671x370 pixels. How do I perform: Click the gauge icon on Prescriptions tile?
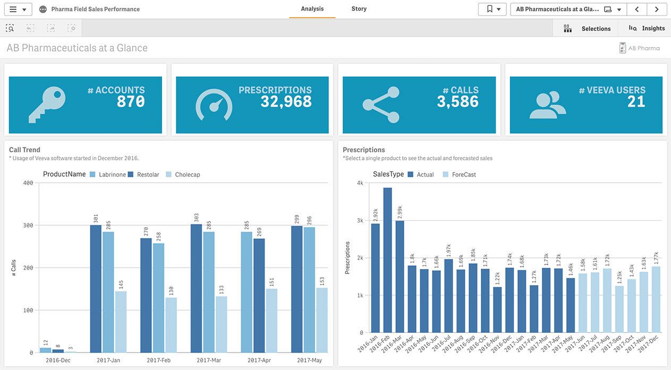214,105
